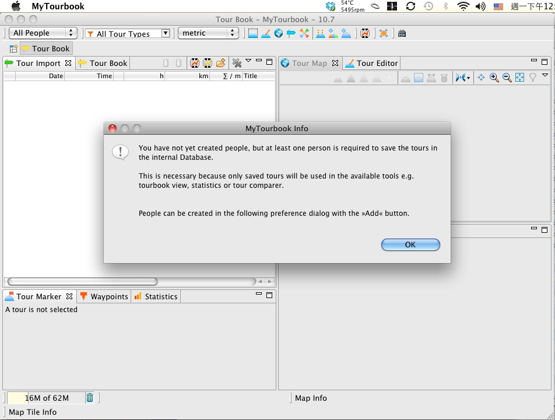This screenshot has width=555, height=420.
Task: Maximize the Tour Map panel
Action: tap(545, 62)
